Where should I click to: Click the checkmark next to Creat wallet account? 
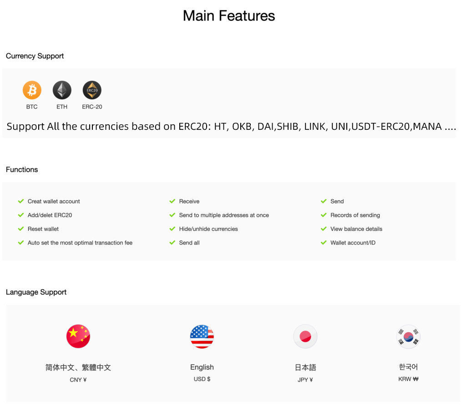point(21,201)
